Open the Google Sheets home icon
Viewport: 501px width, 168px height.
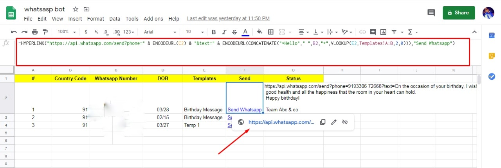point(11,13)
